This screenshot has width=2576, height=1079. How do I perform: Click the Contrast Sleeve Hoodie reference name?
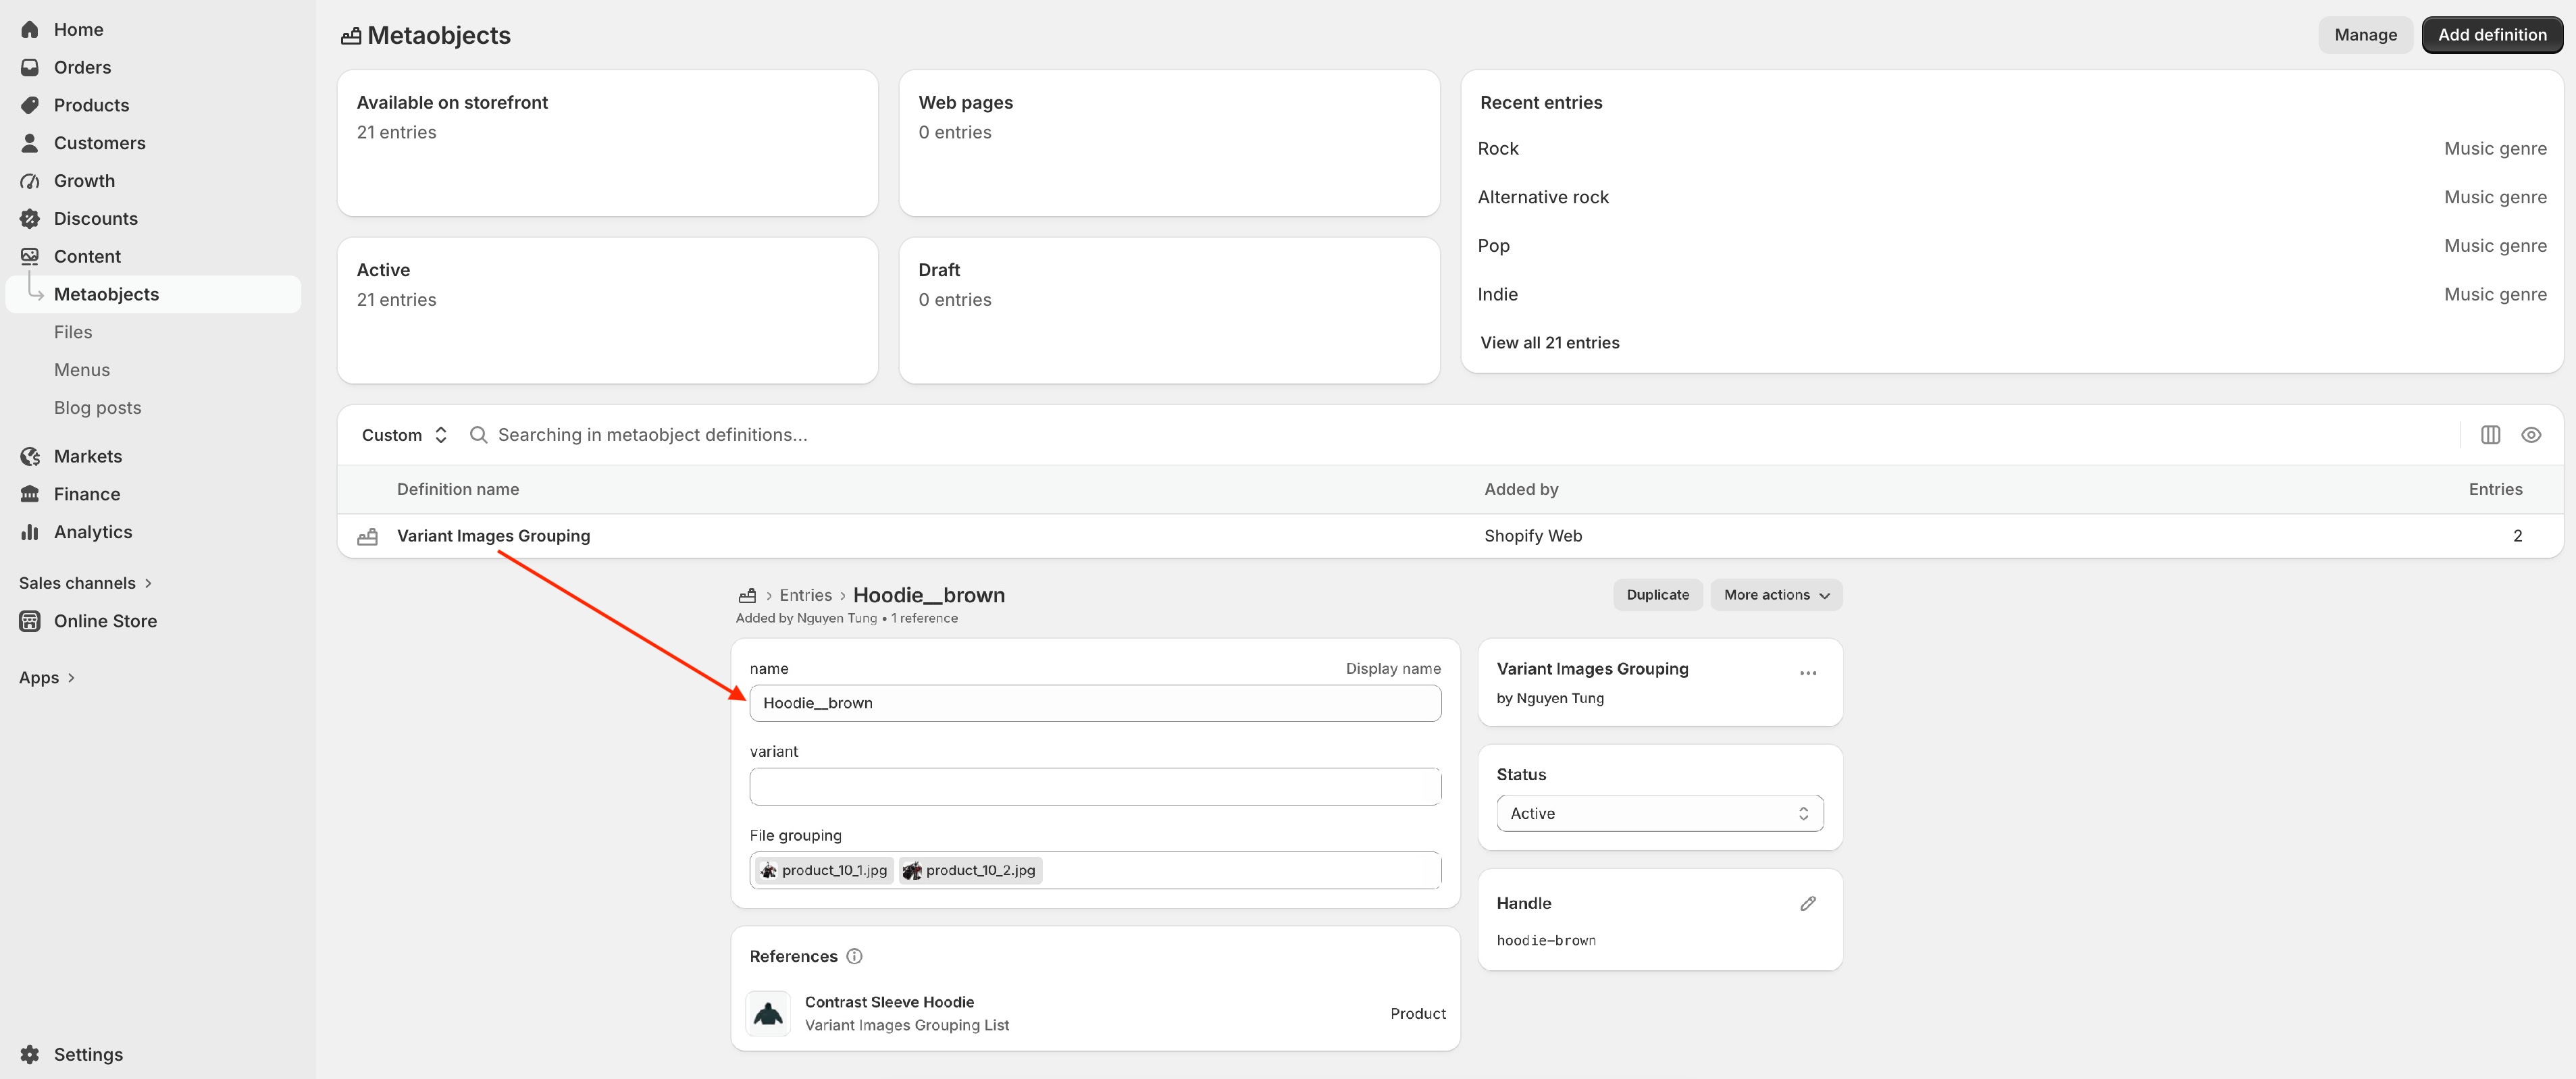point(889,1002)
